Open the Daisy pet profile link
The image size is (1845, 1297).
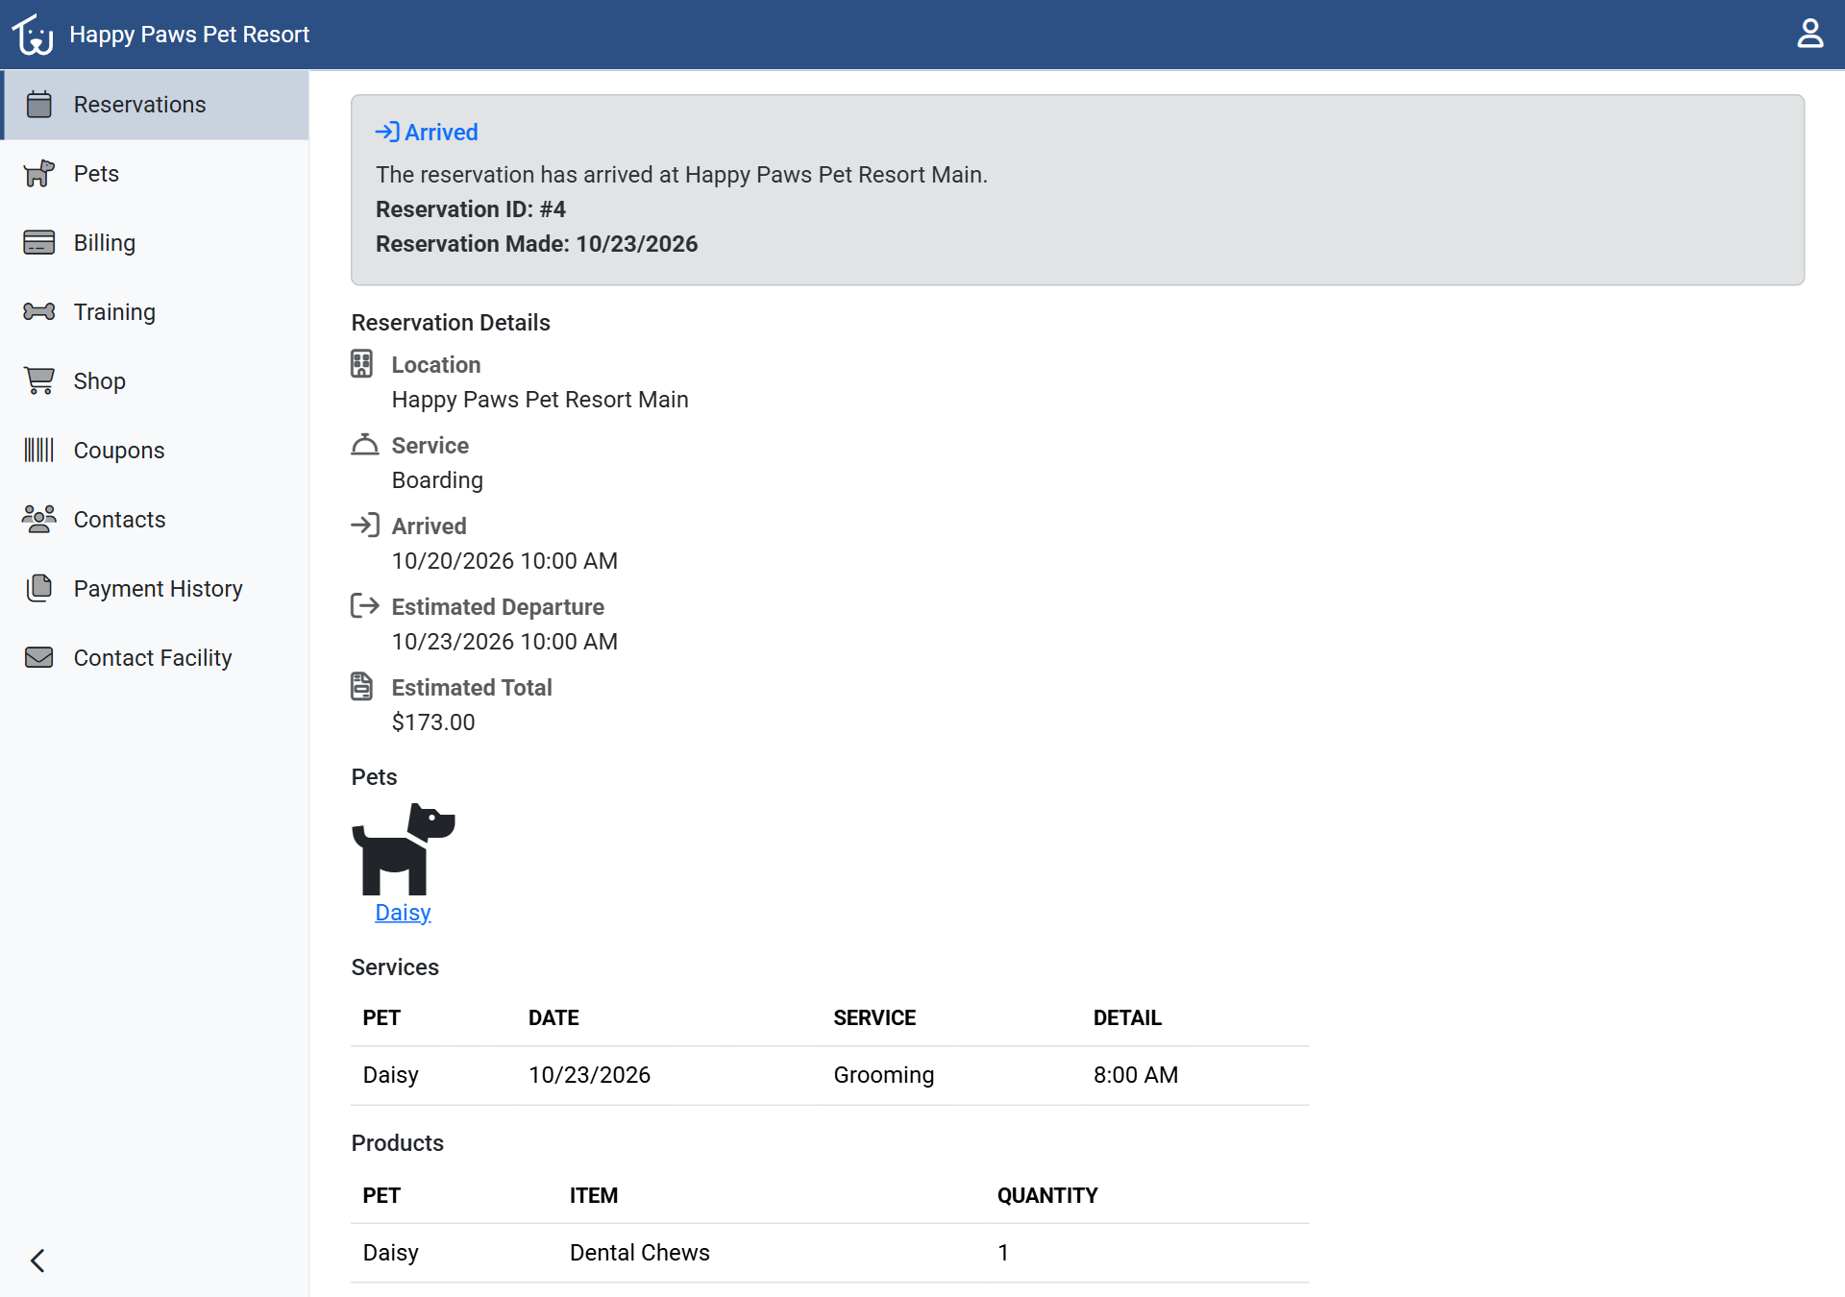(x=403, y=913)
